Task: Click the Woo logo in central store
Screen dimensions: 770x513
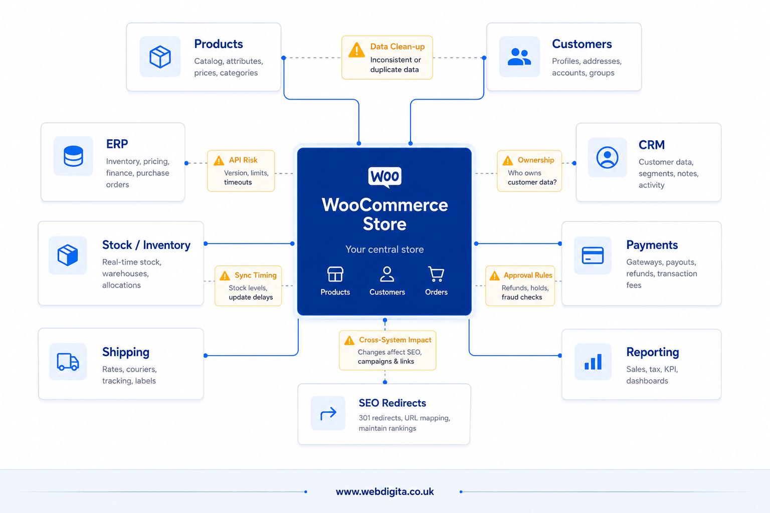Action: click(385, 177)
